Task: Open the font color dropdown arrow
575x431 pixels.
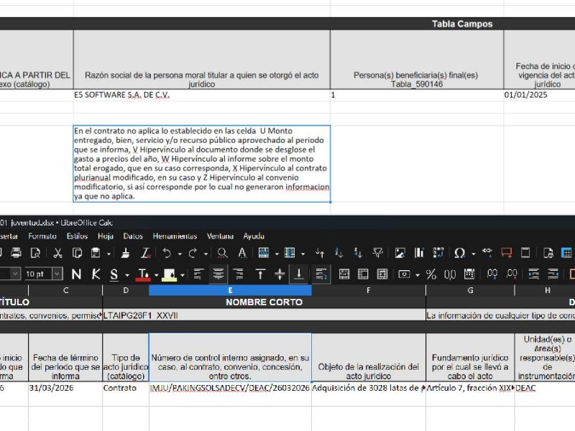Action: click(x=156, y=275)
